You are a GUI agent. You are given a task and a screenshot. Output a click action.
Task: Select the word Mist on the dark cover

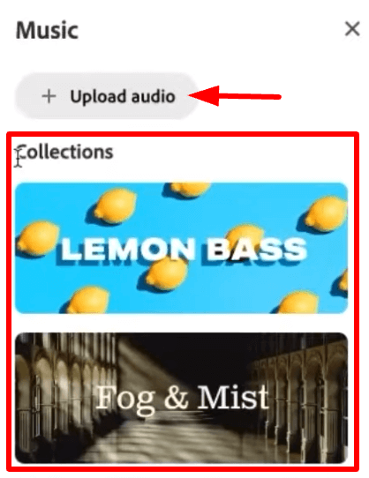click(233, 397)
